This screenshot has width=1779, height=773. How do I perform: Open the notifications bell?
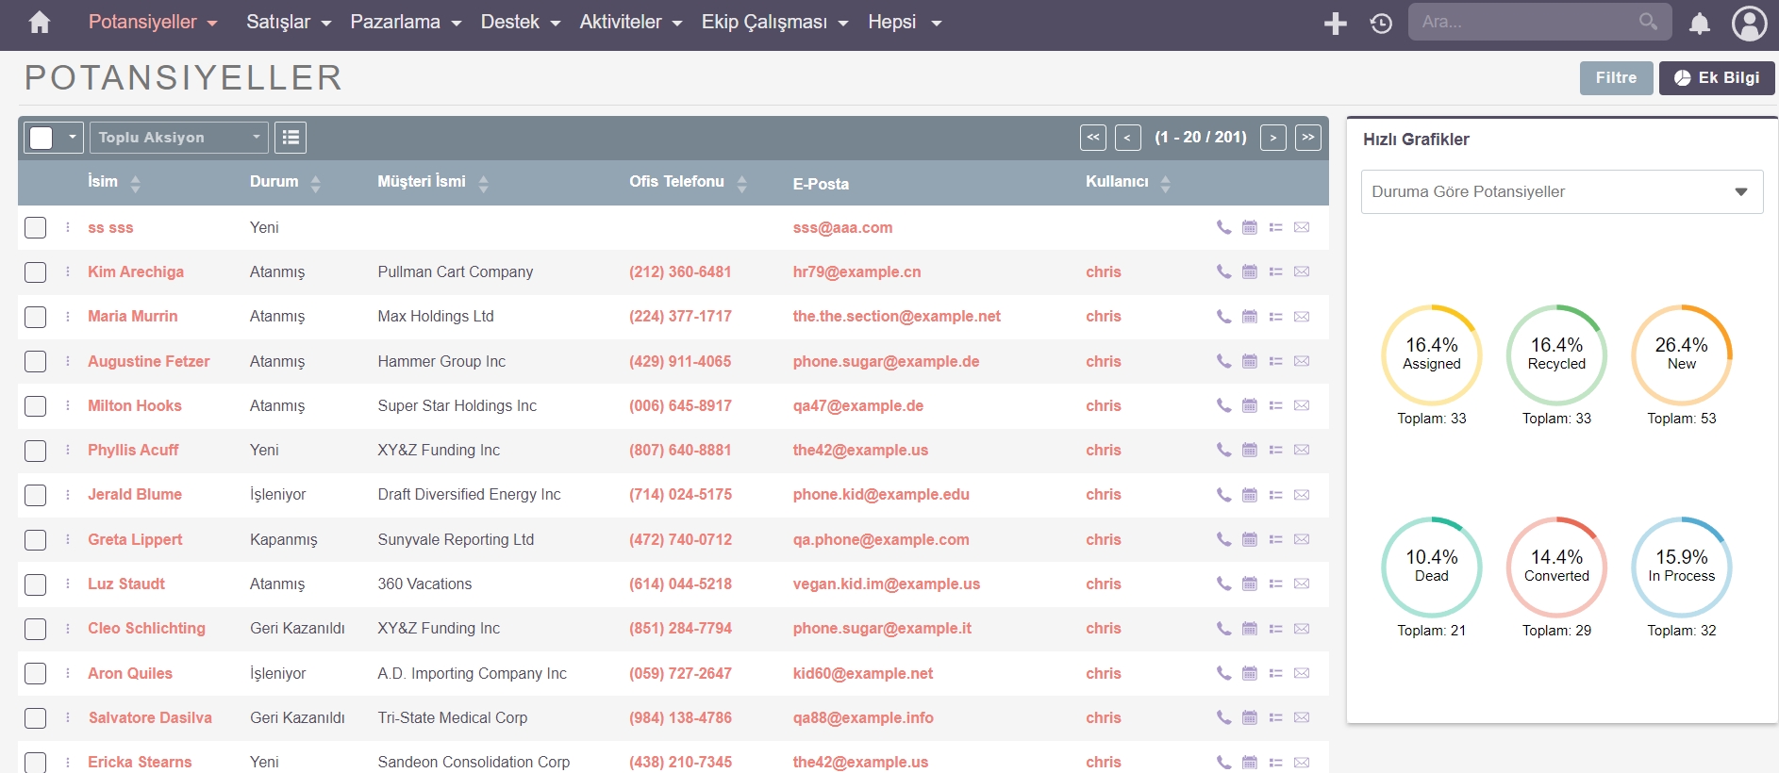(x=1699, y=24)
